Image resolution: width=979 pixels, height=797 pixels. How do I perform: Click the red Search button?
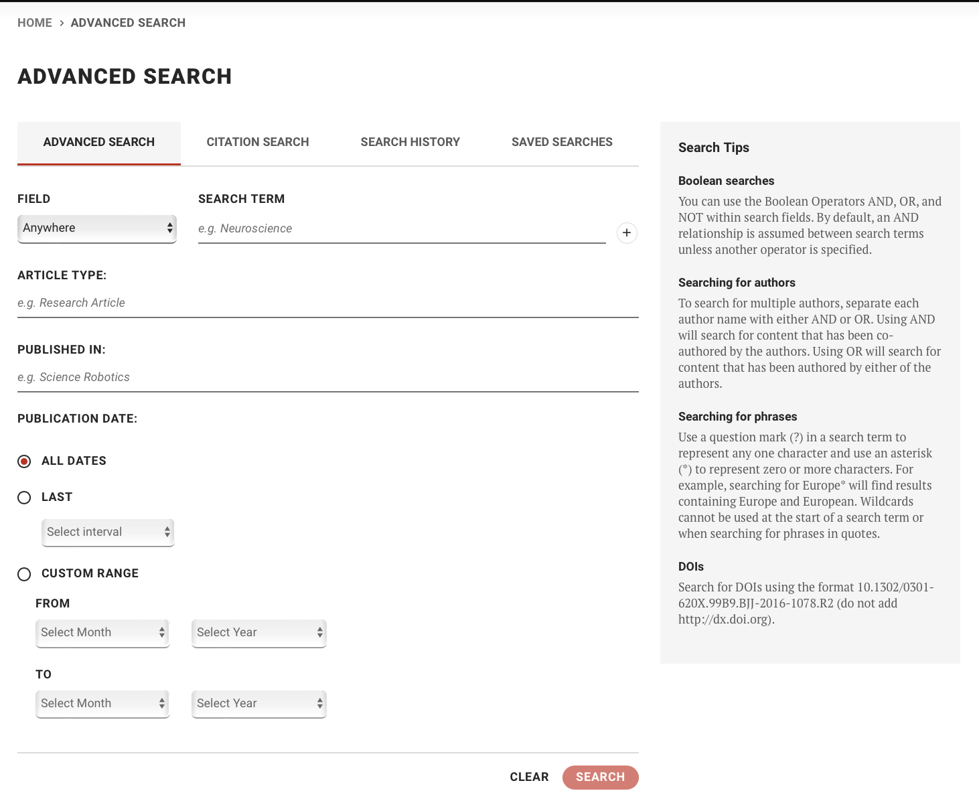click(x=601, y=778)
